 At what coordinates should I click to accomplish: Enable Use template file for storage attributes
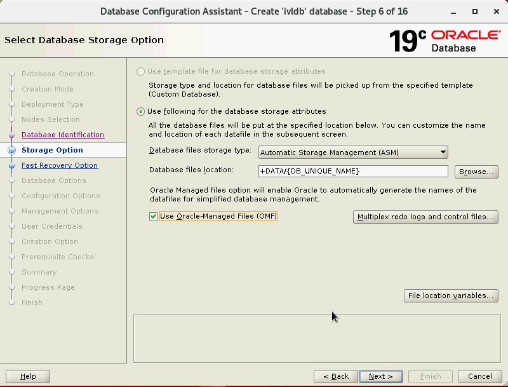click(x=141, y=72)
